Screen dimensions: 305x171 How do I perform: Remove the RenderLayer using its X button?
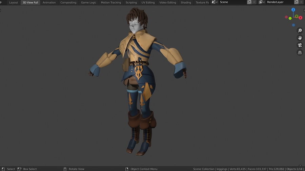(x=302, y=2)
